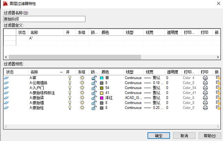
Task: Close the 图层过滤器特性 dialog
Action: [x=218, y=3]
